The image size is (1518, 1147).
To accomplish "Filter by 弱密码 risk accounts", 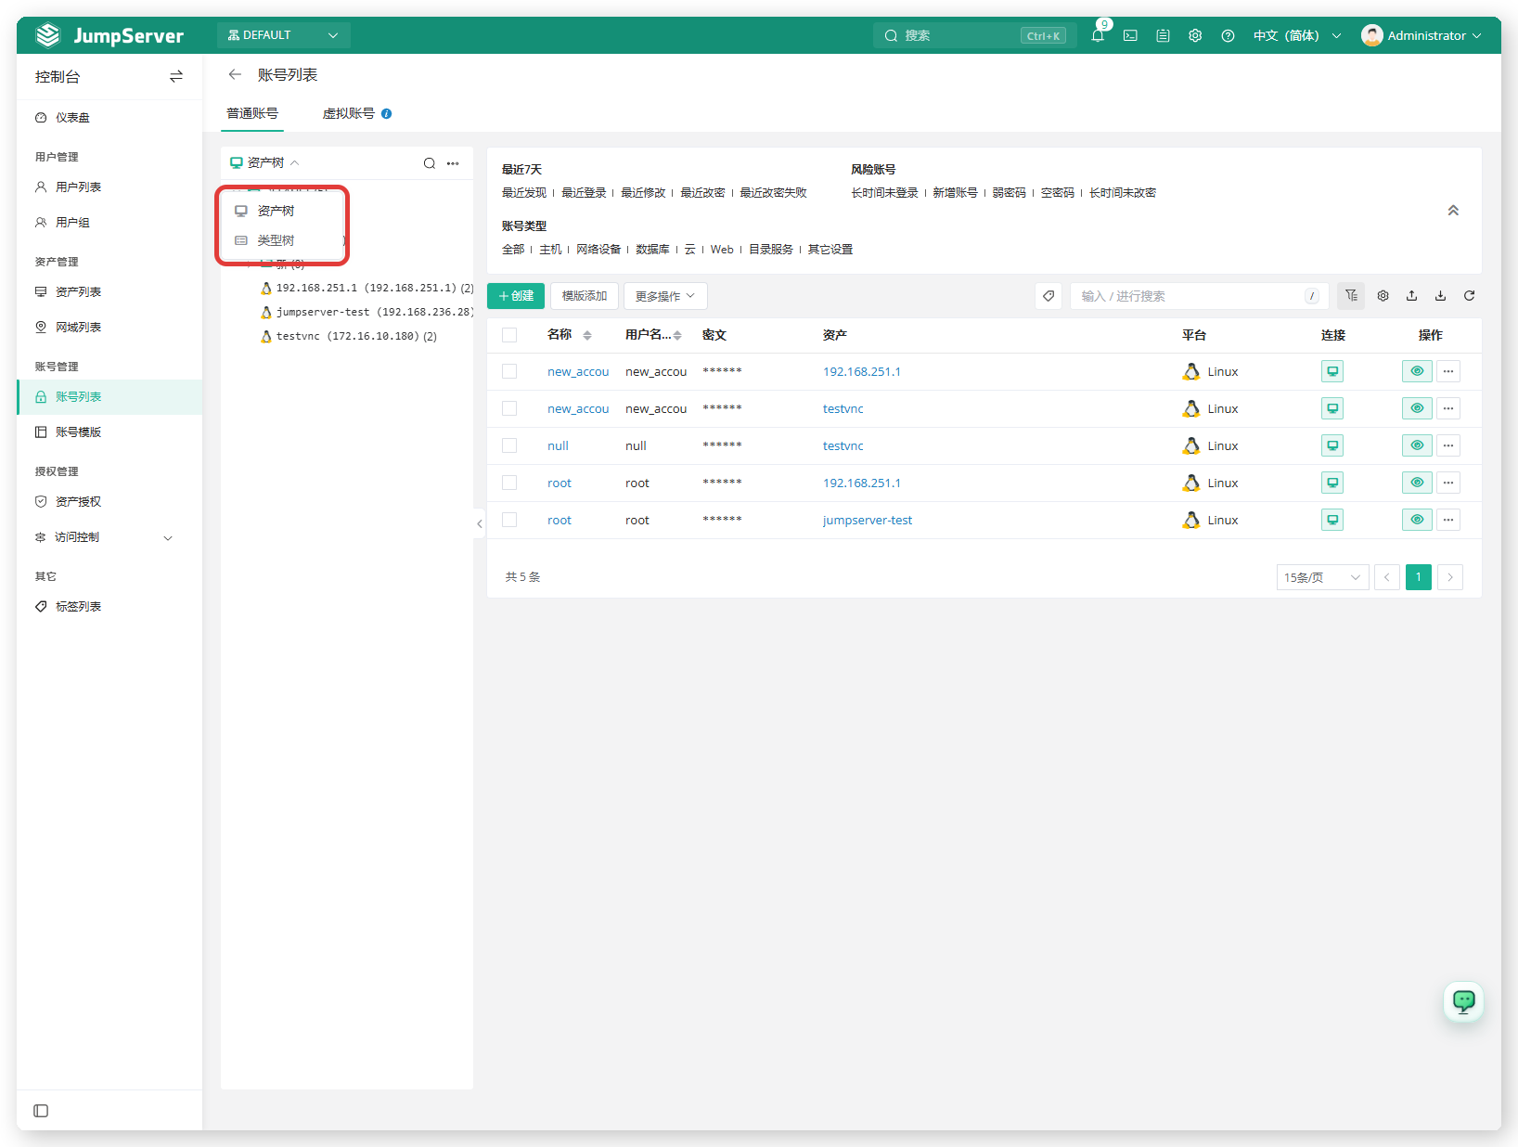I will [x=1009, y=193].
